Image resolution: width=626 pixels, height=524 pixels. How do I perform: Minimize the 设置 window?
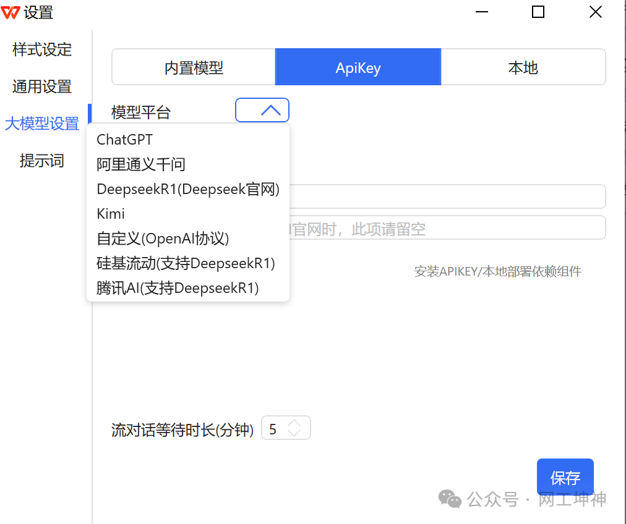[482, 12]
